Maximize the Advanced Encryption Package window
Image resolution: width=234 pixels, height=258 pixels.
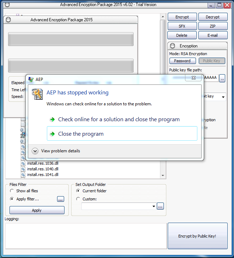click(x=219, y=5)
